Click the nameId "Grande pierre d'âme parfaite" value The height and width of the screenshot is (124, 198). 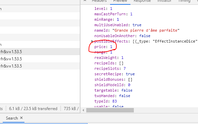click(146, 30)
